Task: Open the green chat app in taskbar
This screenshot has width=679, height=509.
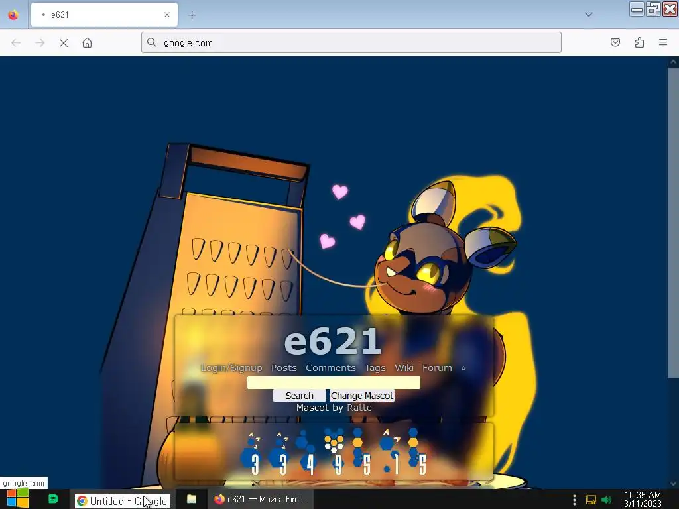Action: [53, 499]
